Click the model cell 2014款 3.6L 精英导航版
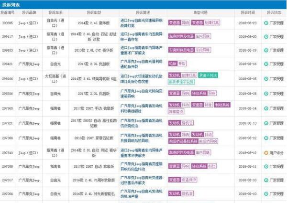The height and width of the screenshot is (203, 287). click(x=94, y=79)
